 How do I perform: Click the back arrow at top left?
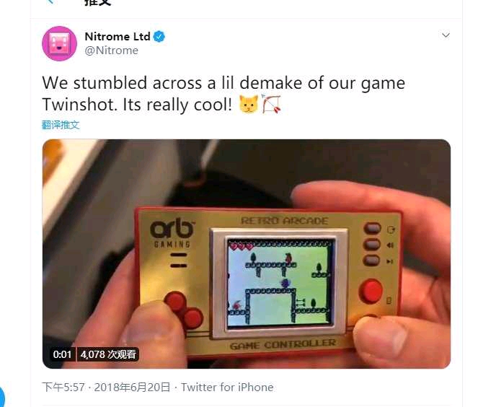(x=50, y=1)
